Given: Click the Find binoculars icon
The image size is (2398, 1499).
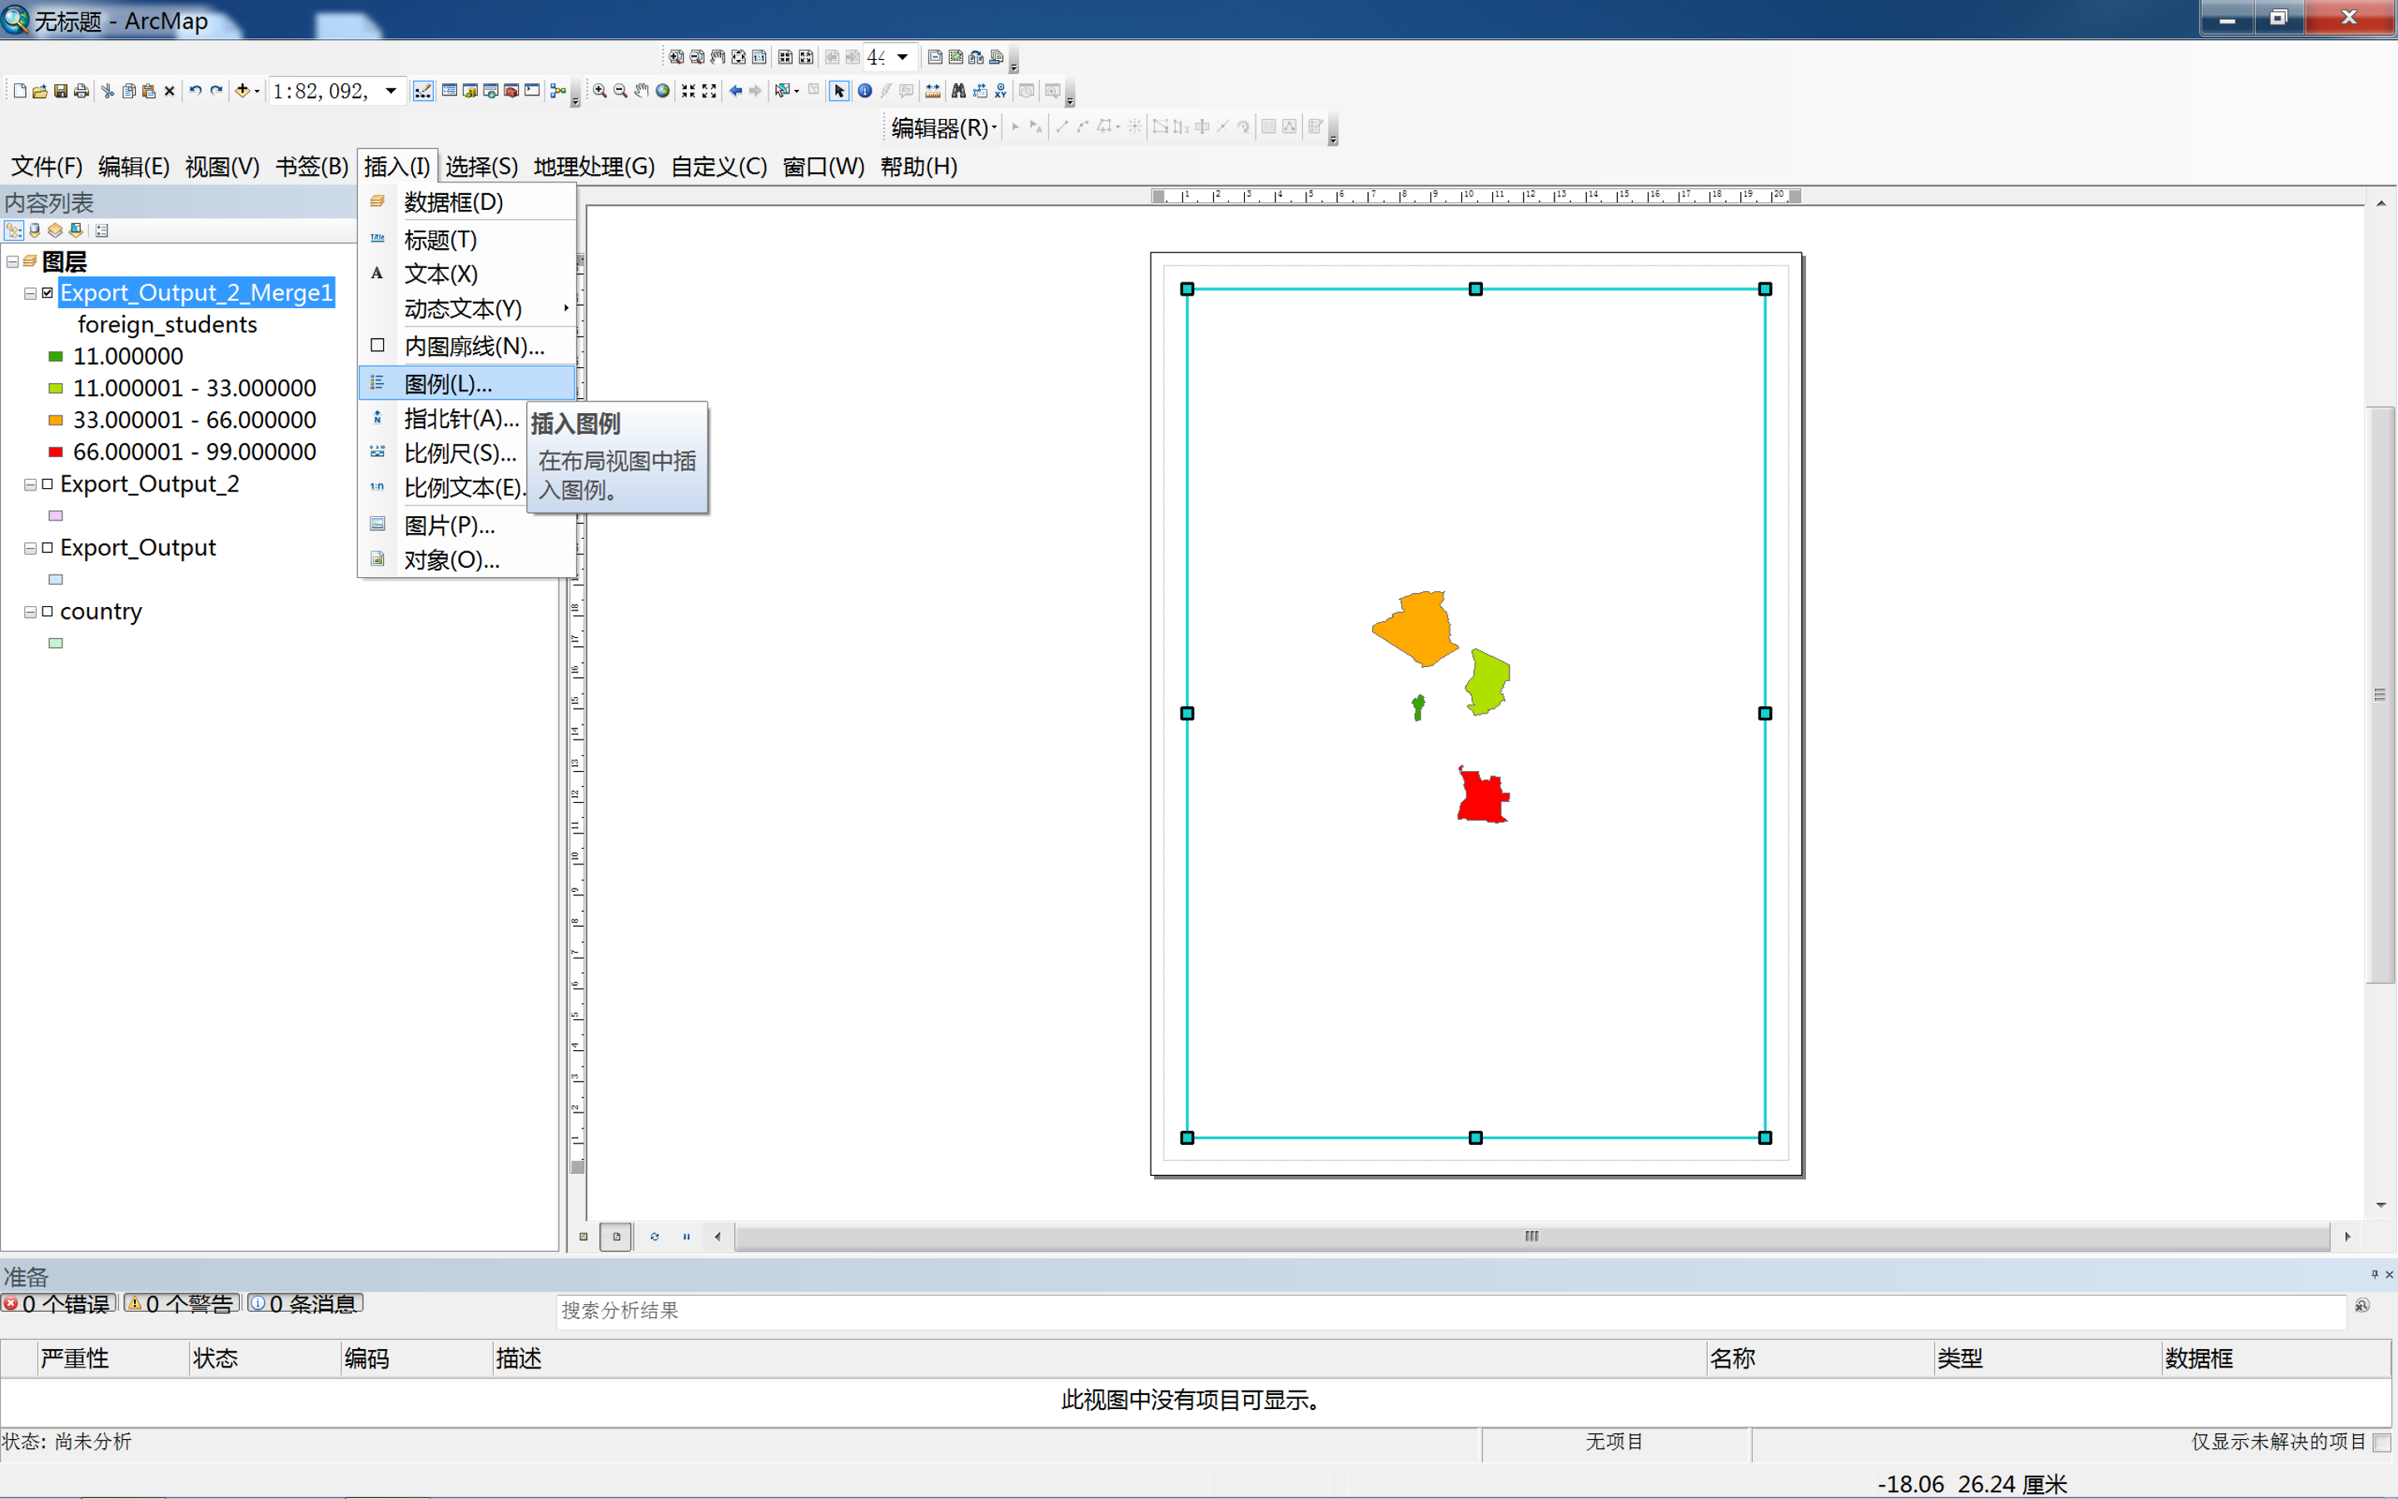Looking at the screenshot, I should [958, 92].
